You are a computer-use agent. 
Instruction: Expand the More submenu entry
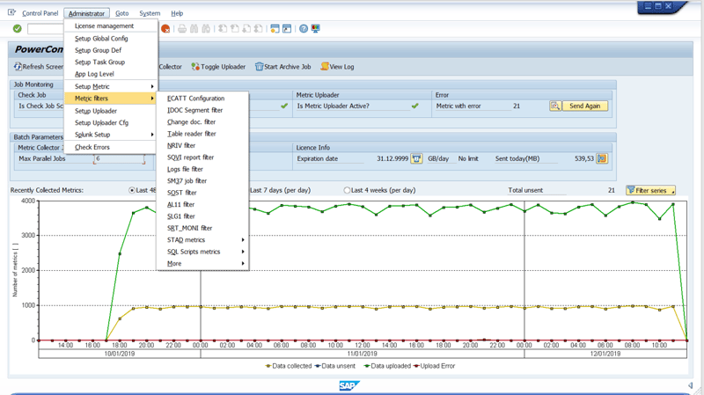[202, 264]
